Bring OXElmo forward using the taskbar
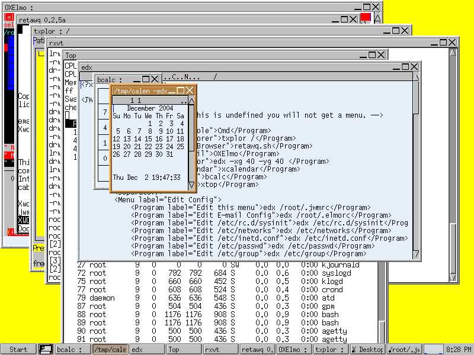Screen dimensions: 474x355 [x=293, y=349]
